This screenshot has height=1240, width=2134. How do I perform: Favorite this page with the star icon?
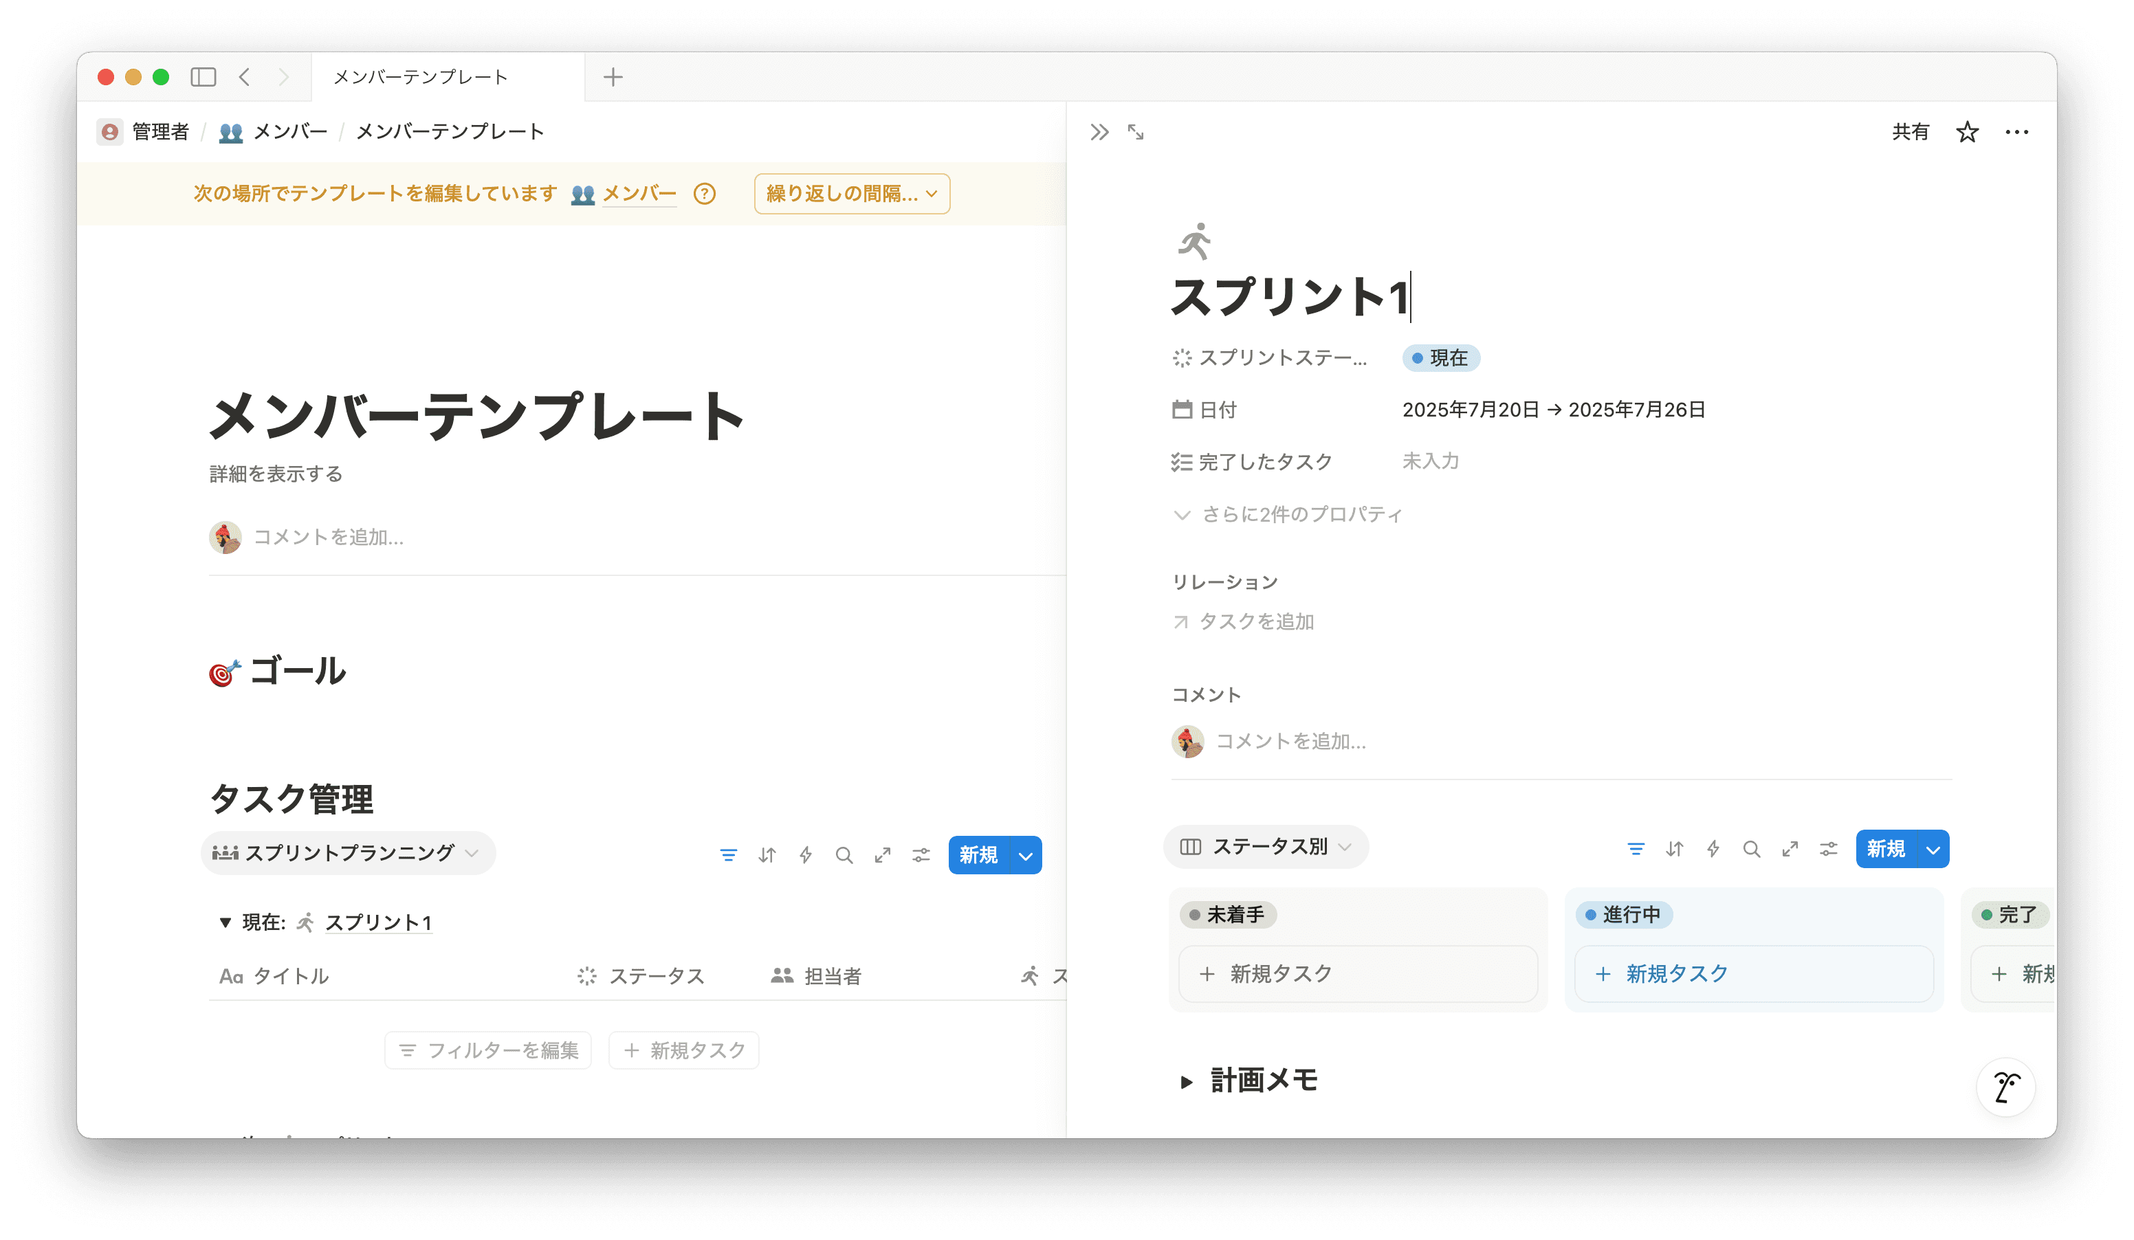pos(1966,132)
